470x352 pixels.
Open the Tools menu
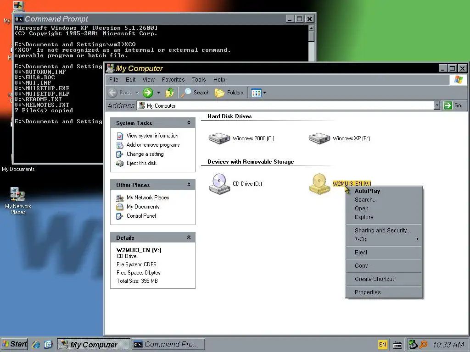[x=199, y=80]
